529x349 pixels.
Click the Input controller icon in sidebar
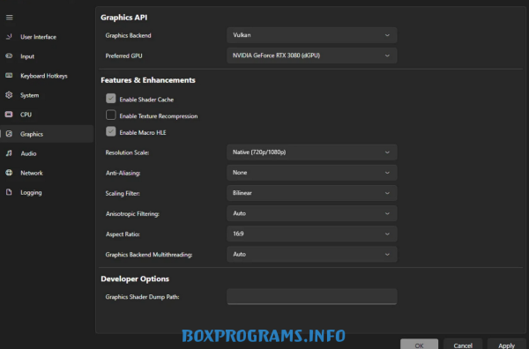[x=9, y=56]
